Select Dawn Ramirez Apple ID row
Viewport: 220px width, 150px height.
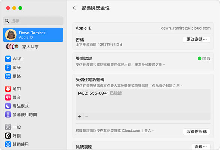pos(33,35)
